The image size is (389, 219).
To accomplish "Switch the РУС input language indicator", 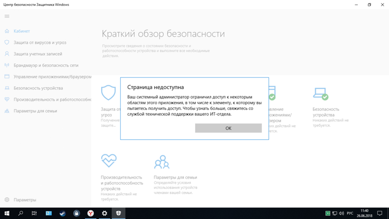I will pos(350,213).
